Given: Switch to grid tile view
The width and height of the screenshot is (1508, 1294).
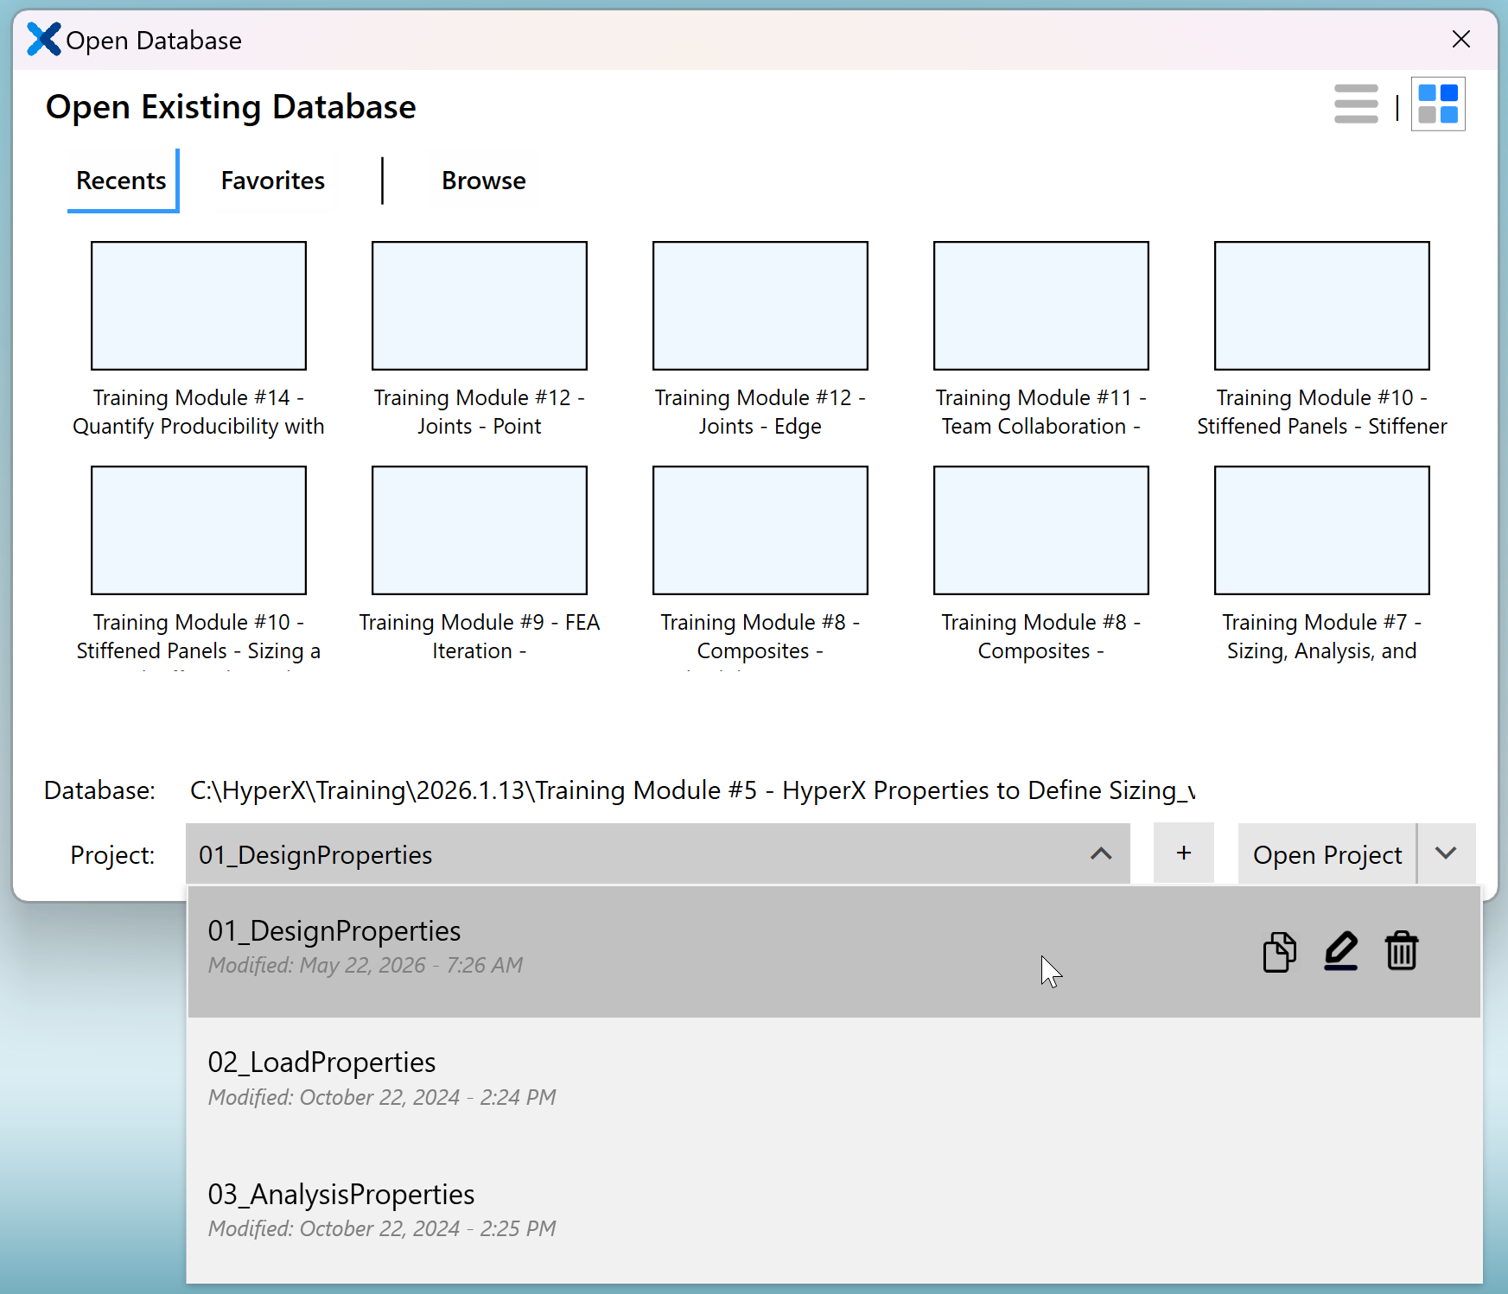Looking at the screenshot, I should click(1438, 104).
